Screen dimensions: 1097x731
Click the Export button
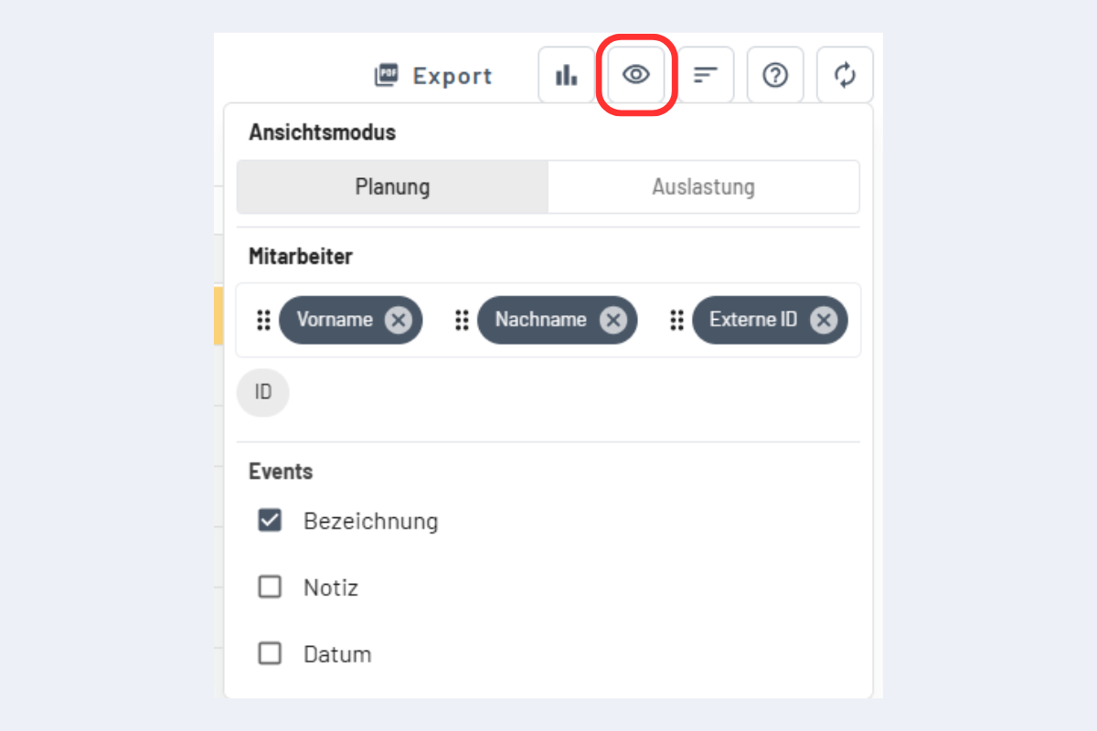[x=433, y=76]
